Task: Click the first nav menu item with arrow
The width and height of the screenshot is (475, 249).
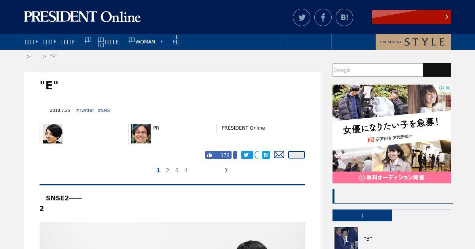Action: click(31, 41)
